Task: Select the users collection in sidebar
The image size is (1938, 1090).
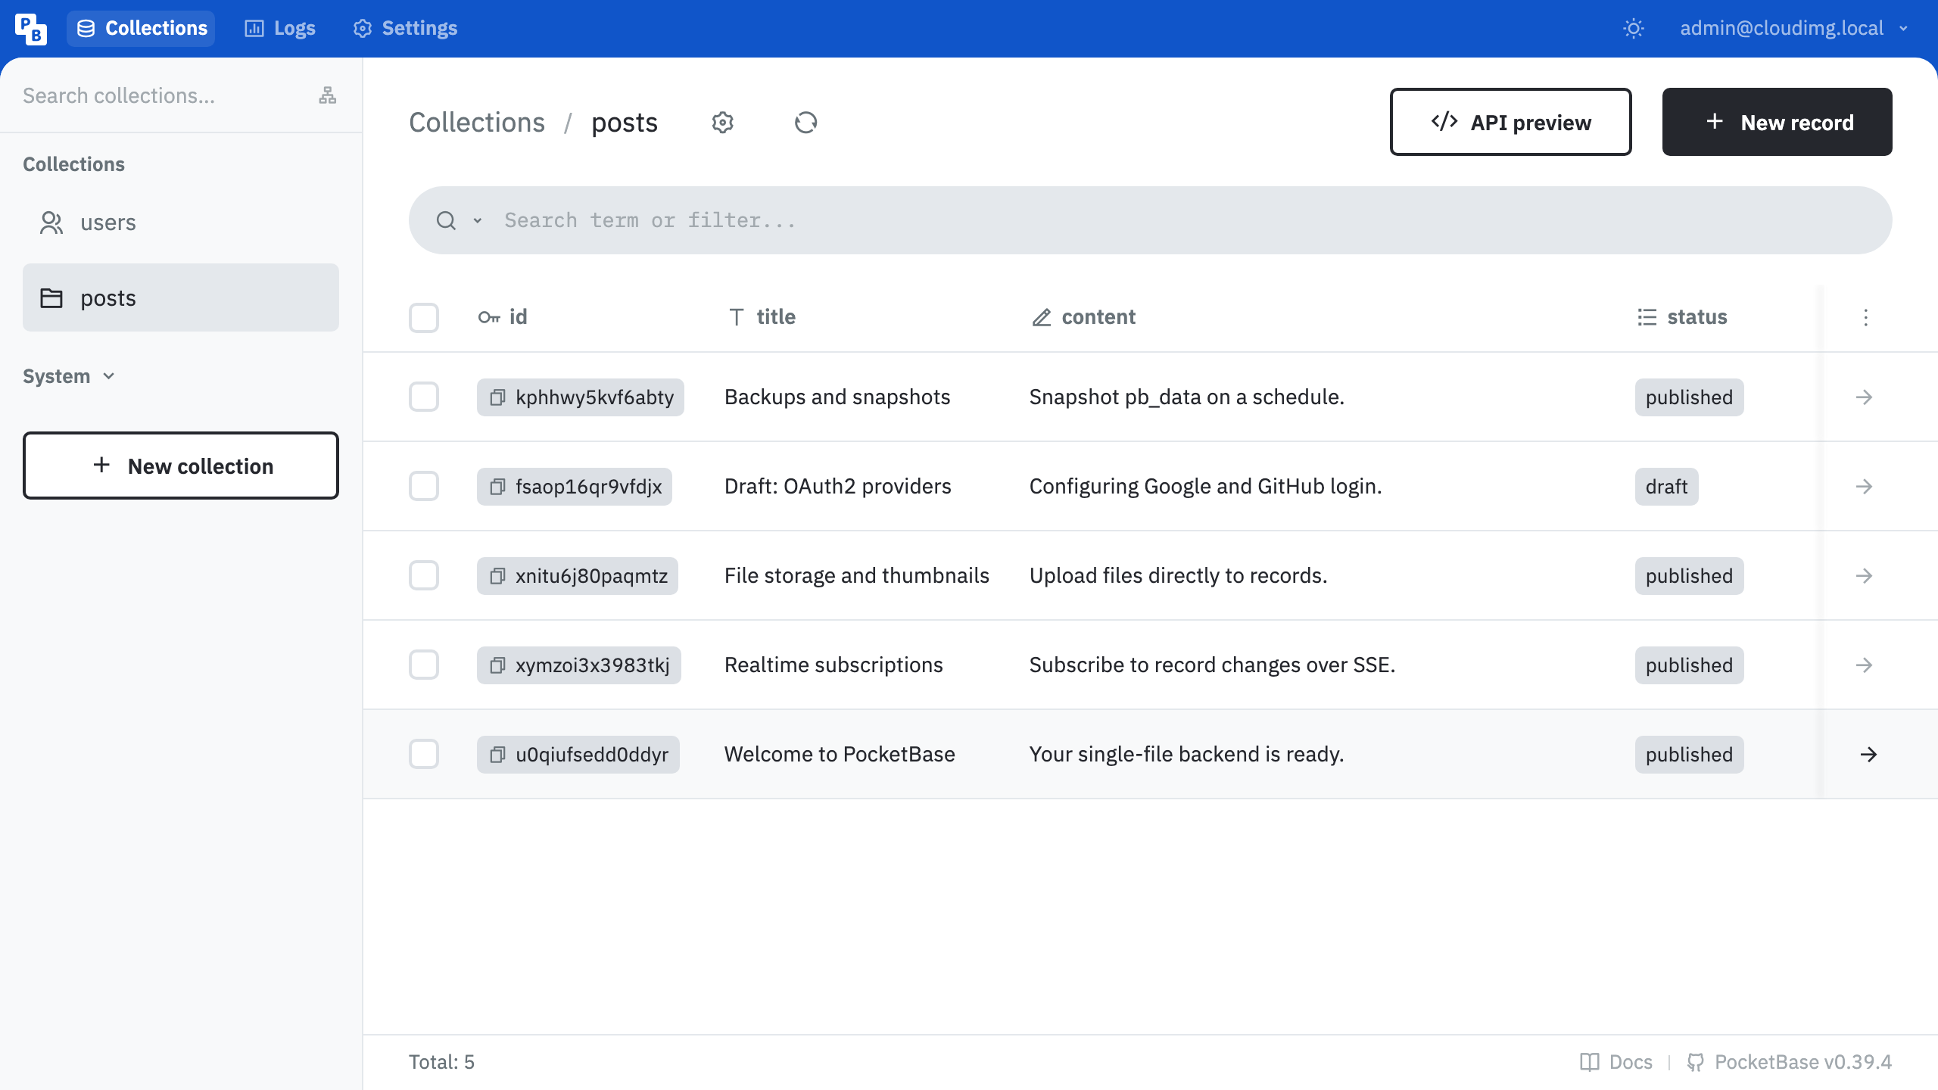Action: [181, 223]
